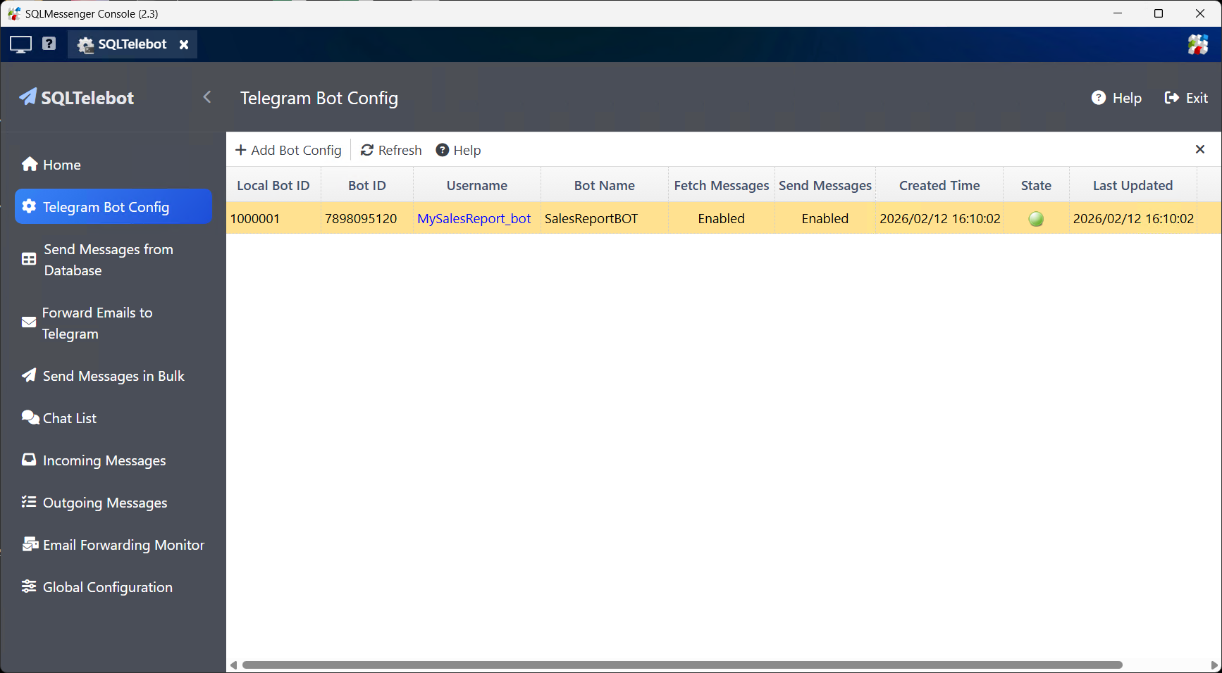View Outgoing Messages
Screen dimensions: 1222x673
pyautogui.click(x=104, y=502)
